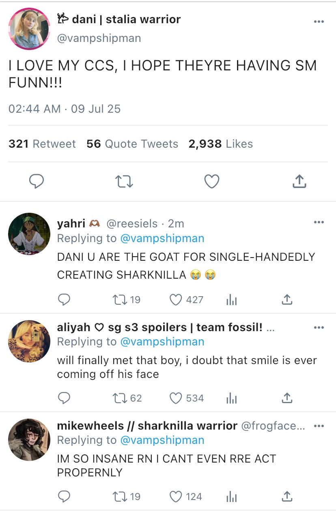The image size is (336, 513).
Task: Share mikewheels' reply
Action: (286, 496)
